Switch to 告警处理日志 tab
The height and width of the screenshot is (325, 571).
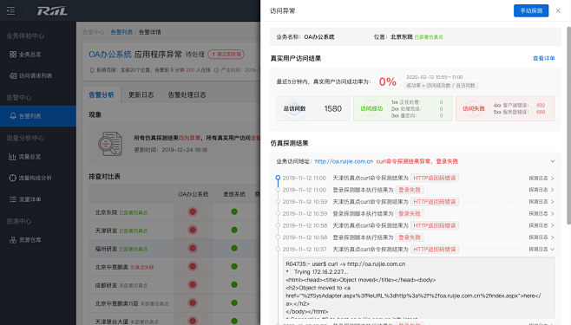pyautogui.click(x=187, y=94)
